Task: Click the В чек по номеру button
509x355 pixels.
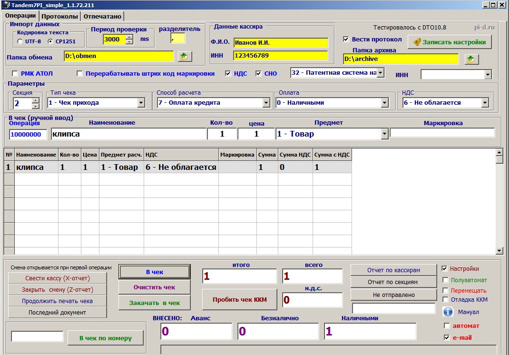Action: click(x=106, y=338)
